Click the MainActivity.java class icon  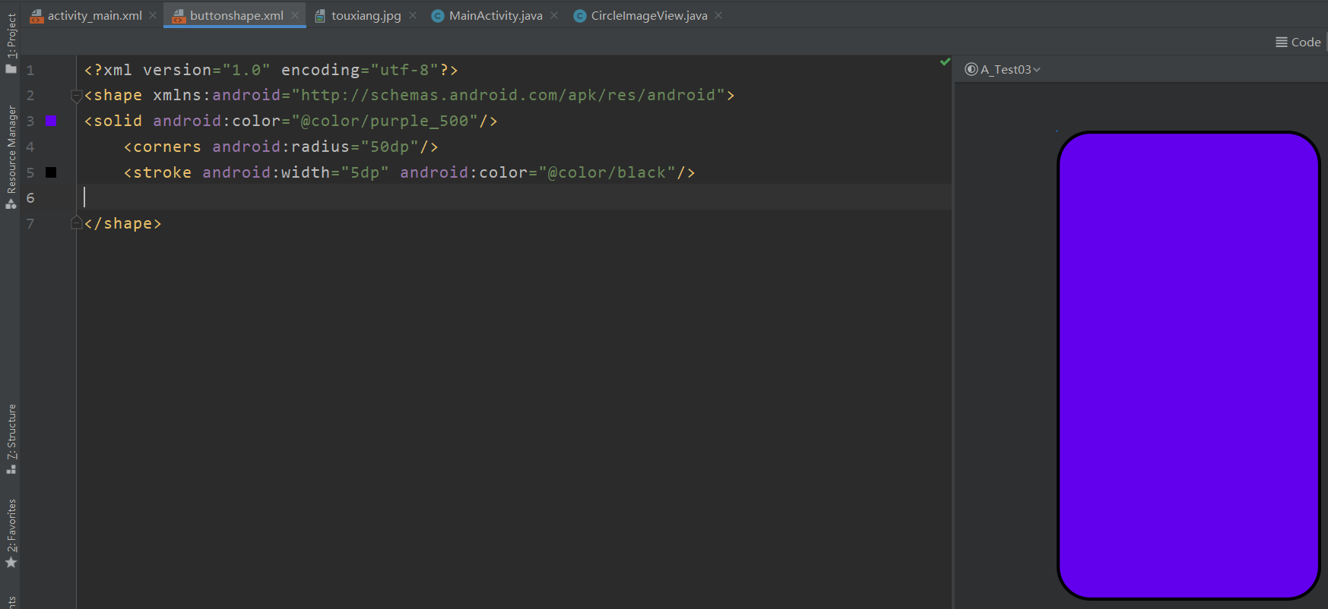tap(438, 16)
